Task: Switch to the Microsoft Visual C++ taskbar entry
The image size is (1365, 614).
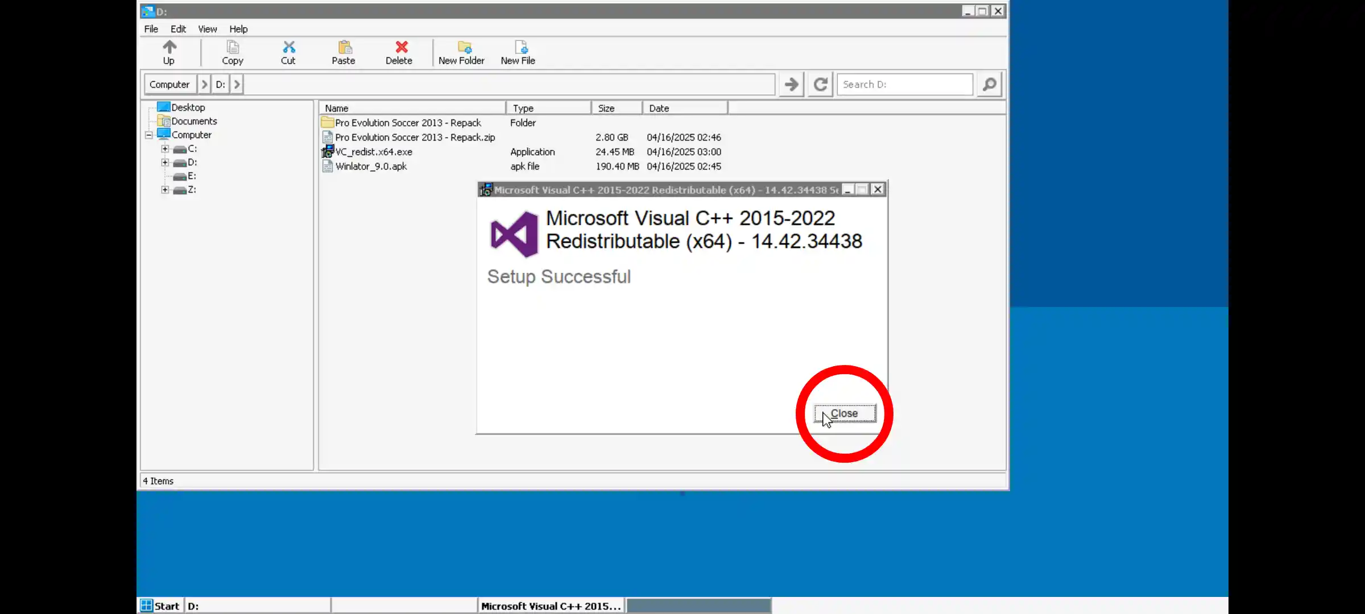Action: click(x=550, y=605)
